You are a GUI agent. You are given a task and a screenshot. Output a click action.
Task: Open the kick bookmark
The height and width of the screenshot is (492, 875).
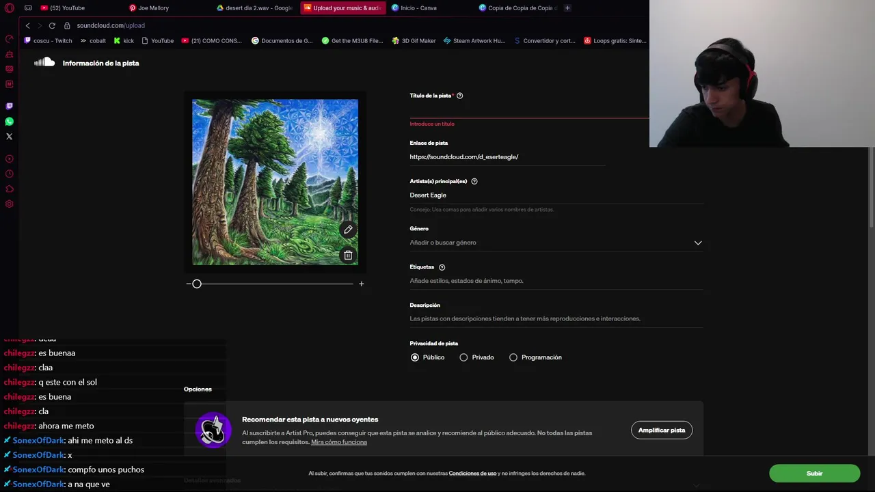click(x=124, y=40)
